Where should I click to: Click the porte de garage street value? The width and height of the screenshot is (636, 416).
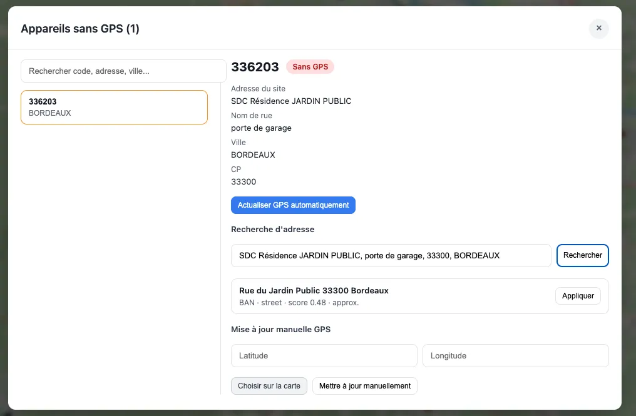click(x=261, y=128)
